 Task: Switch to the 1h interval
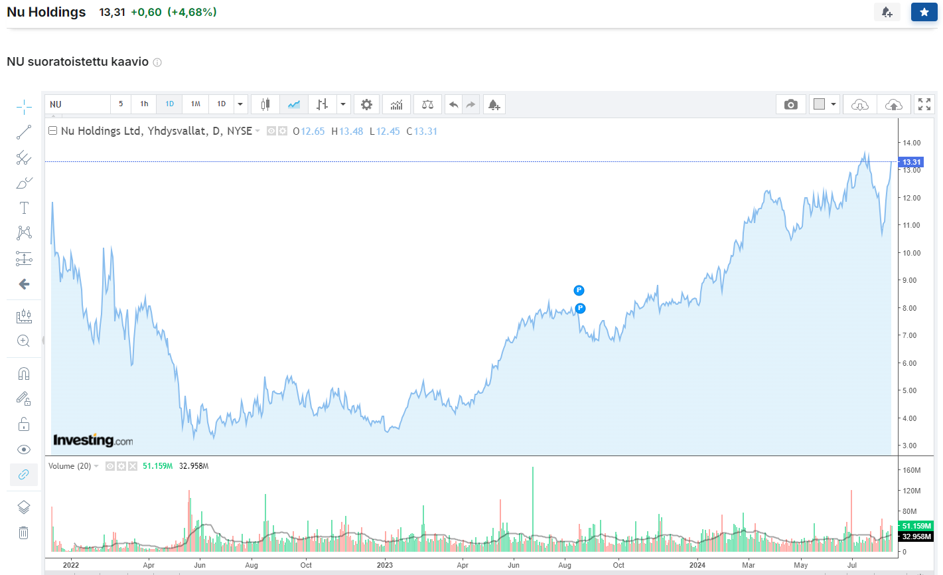pos(144,104)
